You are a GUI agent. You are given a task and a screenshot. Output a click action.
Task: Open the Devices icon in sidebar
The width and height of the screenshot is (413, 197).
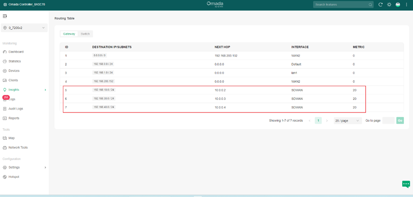click(x=4, y=71)
